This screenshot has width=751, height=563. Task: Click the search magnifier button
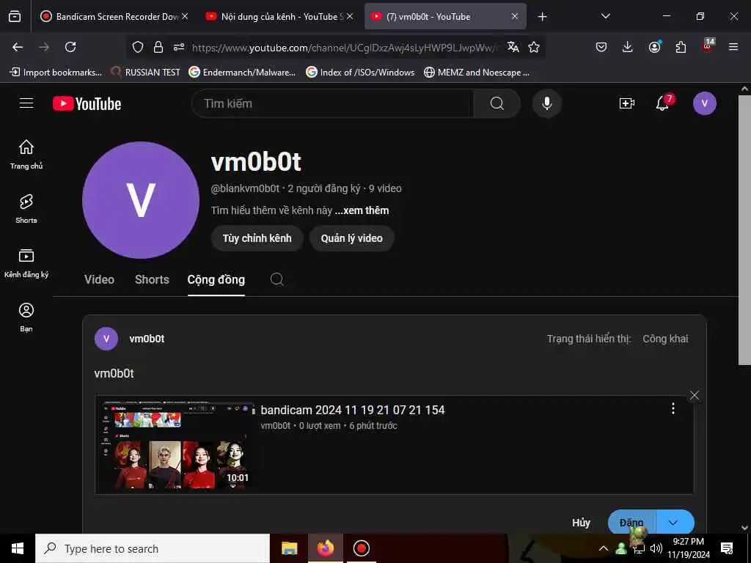pyautogui.click(x=497, y=103)
